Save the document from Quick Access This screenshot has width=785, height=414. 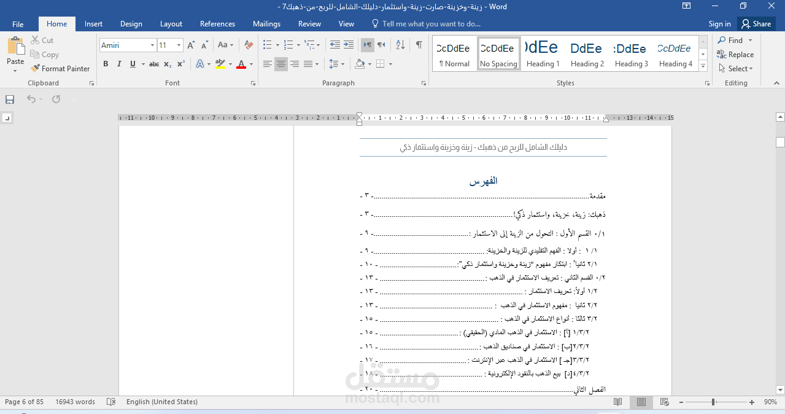pos(10,99)
